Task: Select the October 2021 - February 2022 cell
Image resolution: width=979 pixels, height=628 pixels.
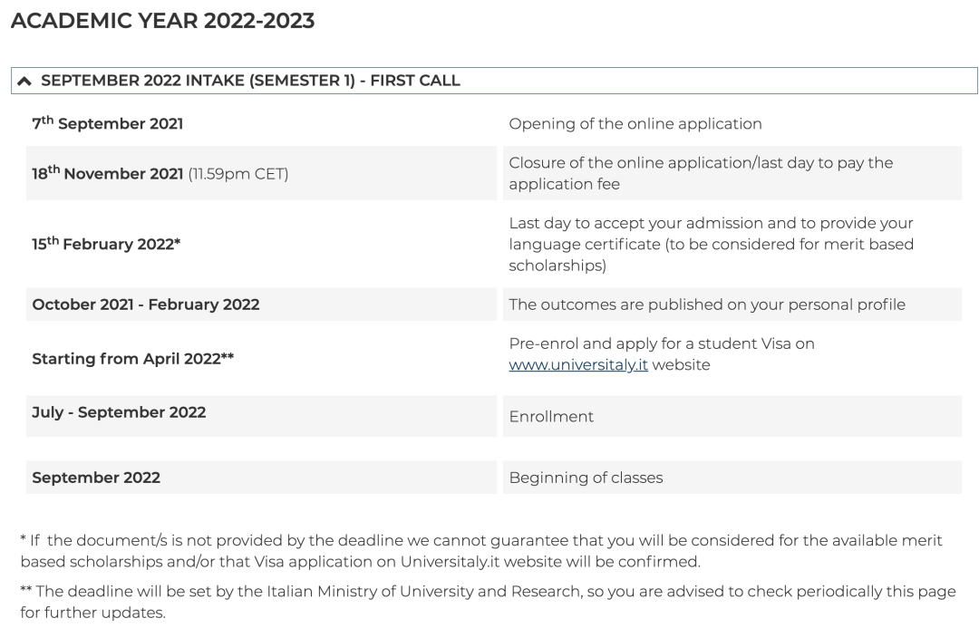Action: (146, 304)
